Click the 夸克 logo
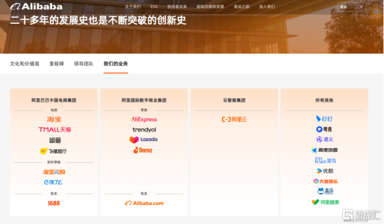The height and width of the screenshot is (224, 384). pos(324,129)
